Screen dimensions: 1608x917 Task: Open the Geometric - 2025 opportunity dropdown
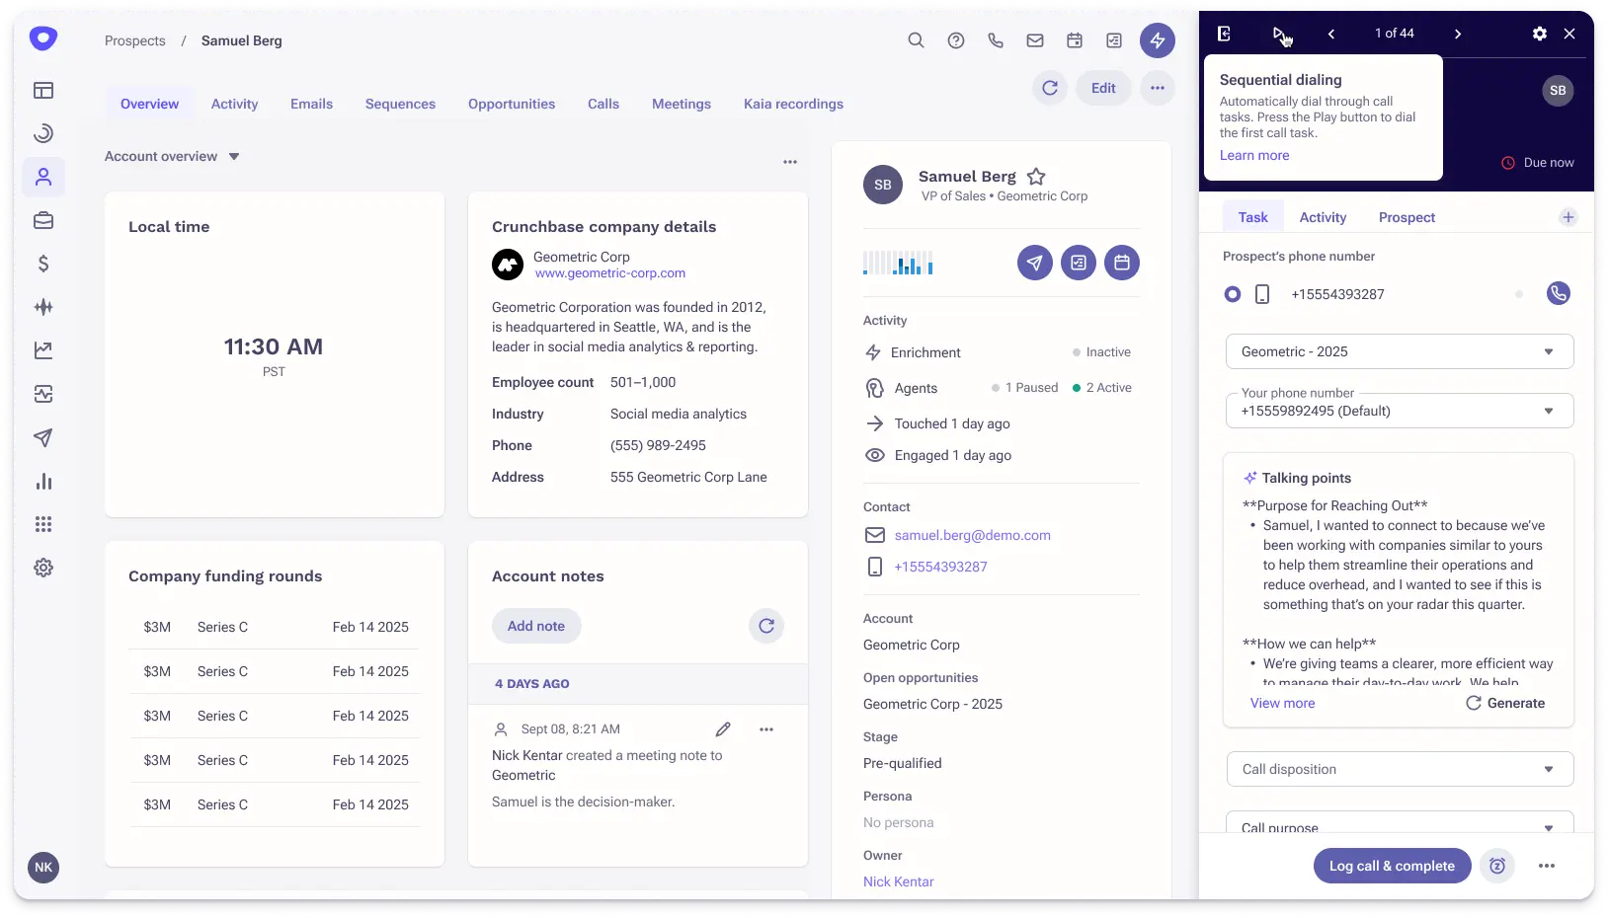pos(1400,351)
